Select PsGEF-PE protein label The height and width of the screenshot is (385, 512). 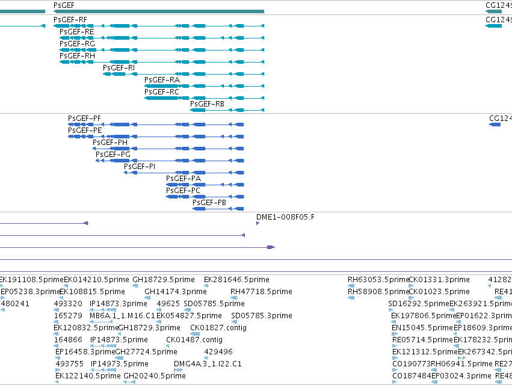85,131
